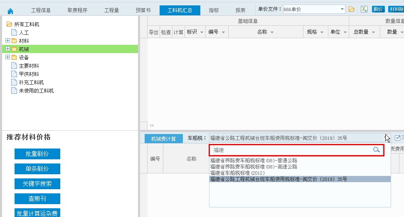Click the 查期刊 button
404x217 pixels.
37,198
